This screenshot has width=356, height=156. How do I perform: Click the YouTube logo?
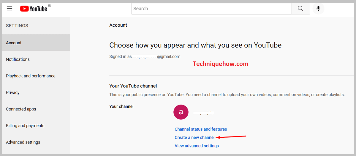[x=34, y=9]
